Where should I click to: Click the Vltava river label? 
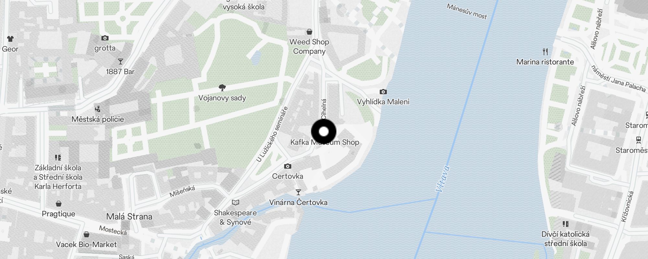[x=443, y=179]
